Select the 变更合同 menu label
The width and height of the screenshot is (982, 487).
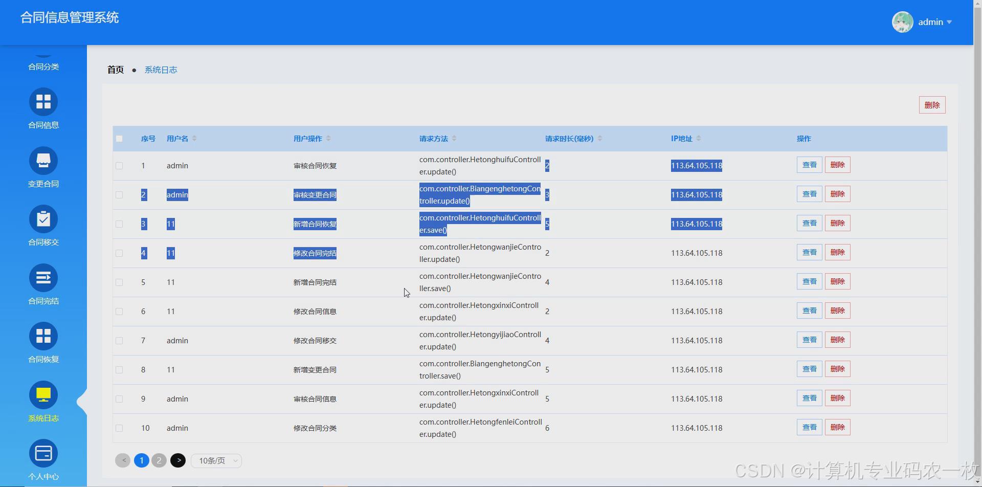[x=43, y=184]
